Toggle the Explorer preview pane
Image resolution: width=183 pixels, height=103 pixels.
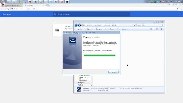[157, 29]
